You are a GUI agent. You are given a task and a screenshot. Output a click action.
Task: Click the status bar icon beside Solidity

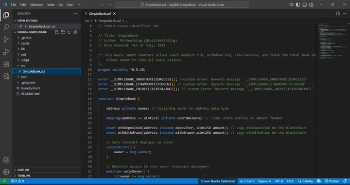319,181
